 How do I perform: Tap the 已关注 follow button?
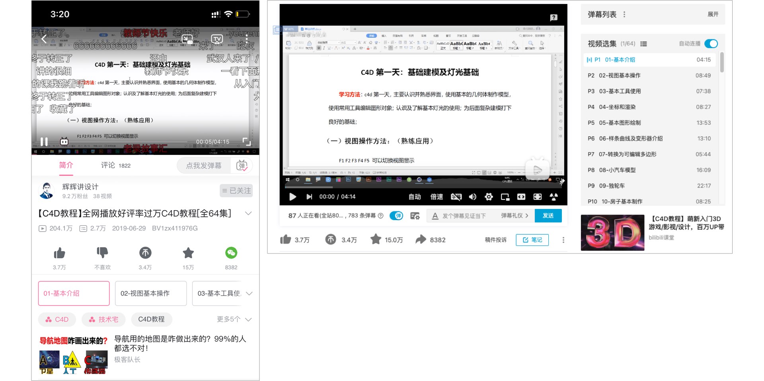(236, 191)
